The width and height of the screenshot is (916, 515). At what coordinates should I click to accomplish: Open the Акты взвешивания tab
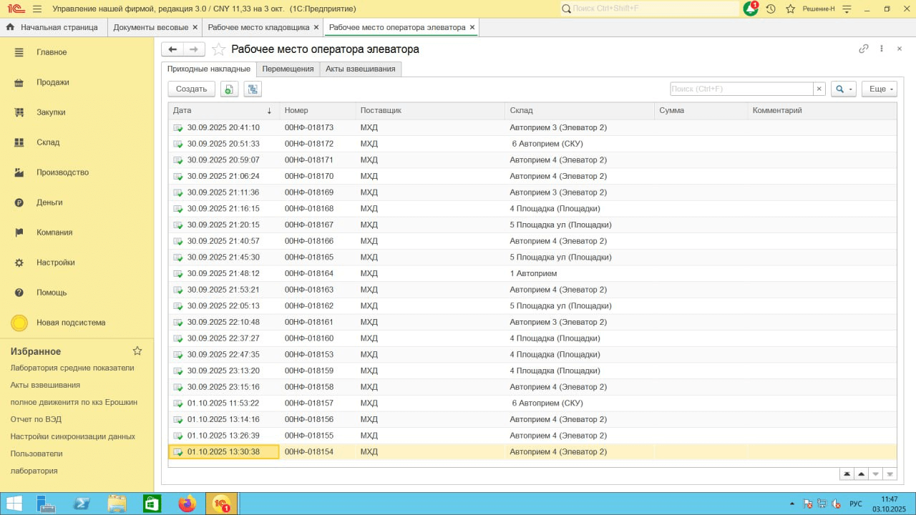(361, 69)
